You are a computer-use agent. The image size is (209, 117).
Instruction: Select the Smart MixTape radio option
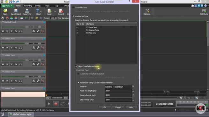73,7
